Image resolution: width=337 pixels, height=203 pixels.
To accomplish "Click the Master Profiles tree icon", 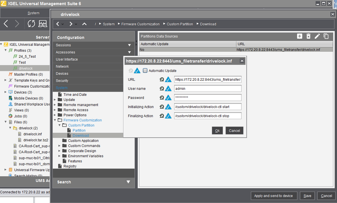I will pos(10,74).
